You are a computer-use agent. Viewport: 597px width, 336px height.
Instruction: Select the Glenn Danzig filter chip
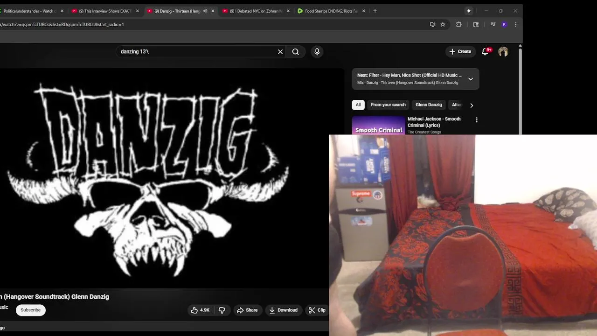429,105
